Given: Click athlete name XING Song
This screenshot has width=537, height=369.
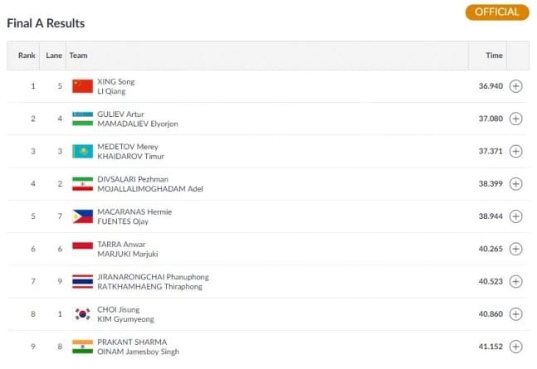Looking at the screenshot, I should pos(116,81).
